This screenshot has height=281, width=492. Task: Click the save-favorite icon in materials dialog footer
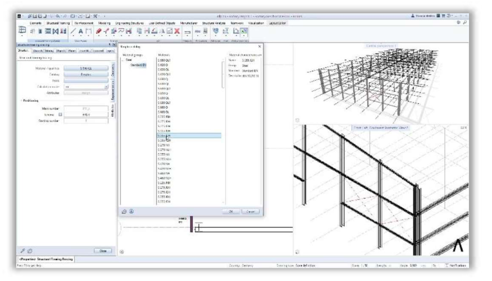point(124,211)
